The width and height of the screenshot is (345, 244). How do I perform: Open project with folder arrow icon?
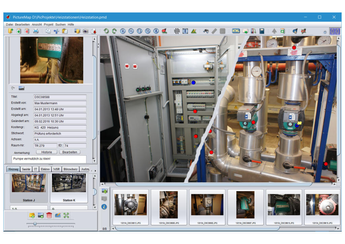(x=10, y=31)
